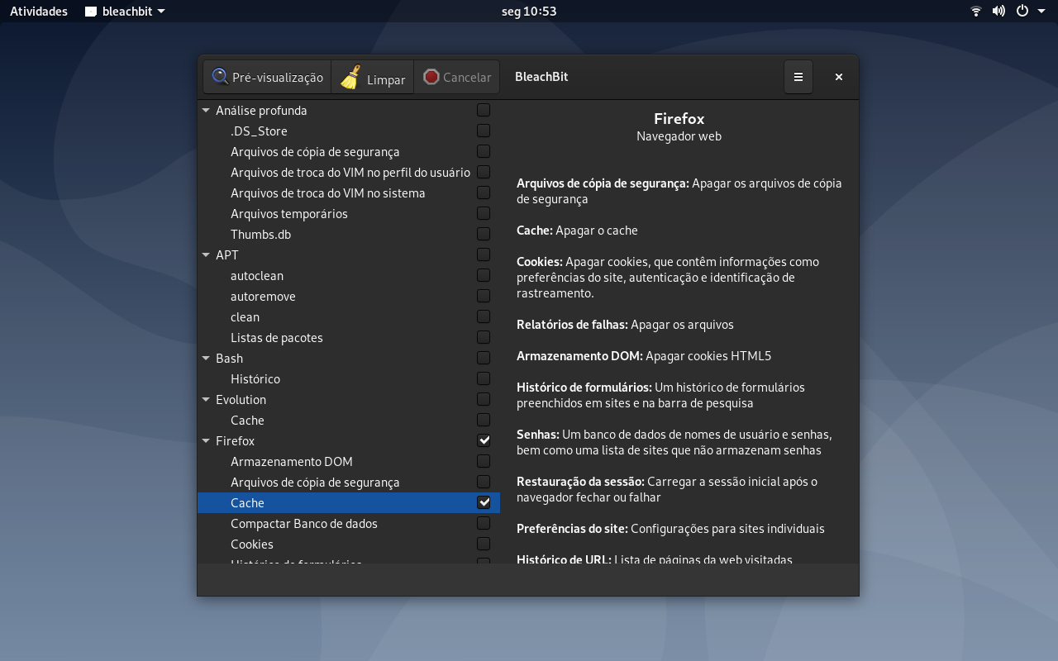Image resolution: width=1058 pixels, height=661 pixels.
Task: Open the clock showing seg 10:53
Action: pos(529,12)
